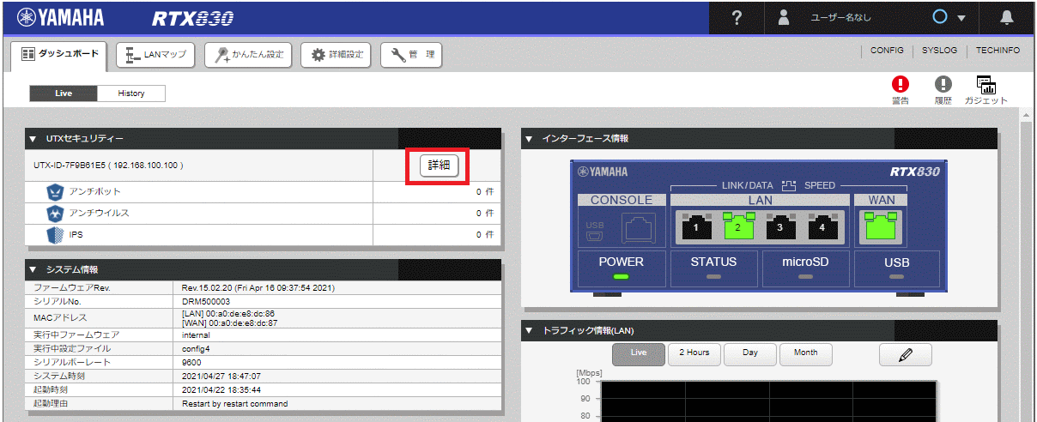Viewport: 1037px width, 422px height.
Task: Click the user profile silhouette icon
Action: (784, 18)
